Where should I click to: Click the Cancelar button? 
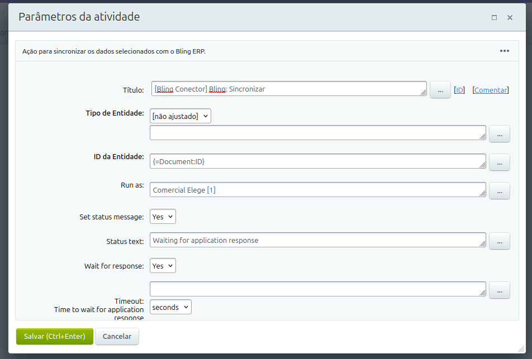pos(117,336)
